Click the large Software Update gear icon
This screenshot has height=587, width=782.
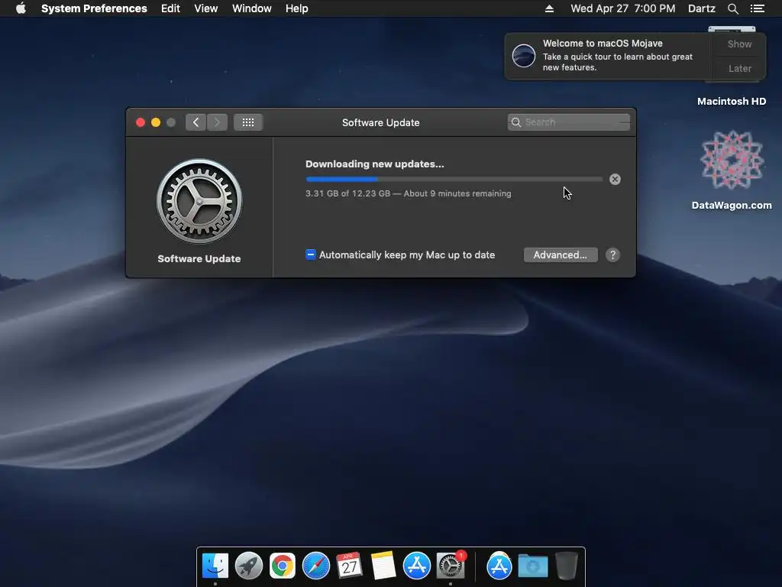pos(199,201)
